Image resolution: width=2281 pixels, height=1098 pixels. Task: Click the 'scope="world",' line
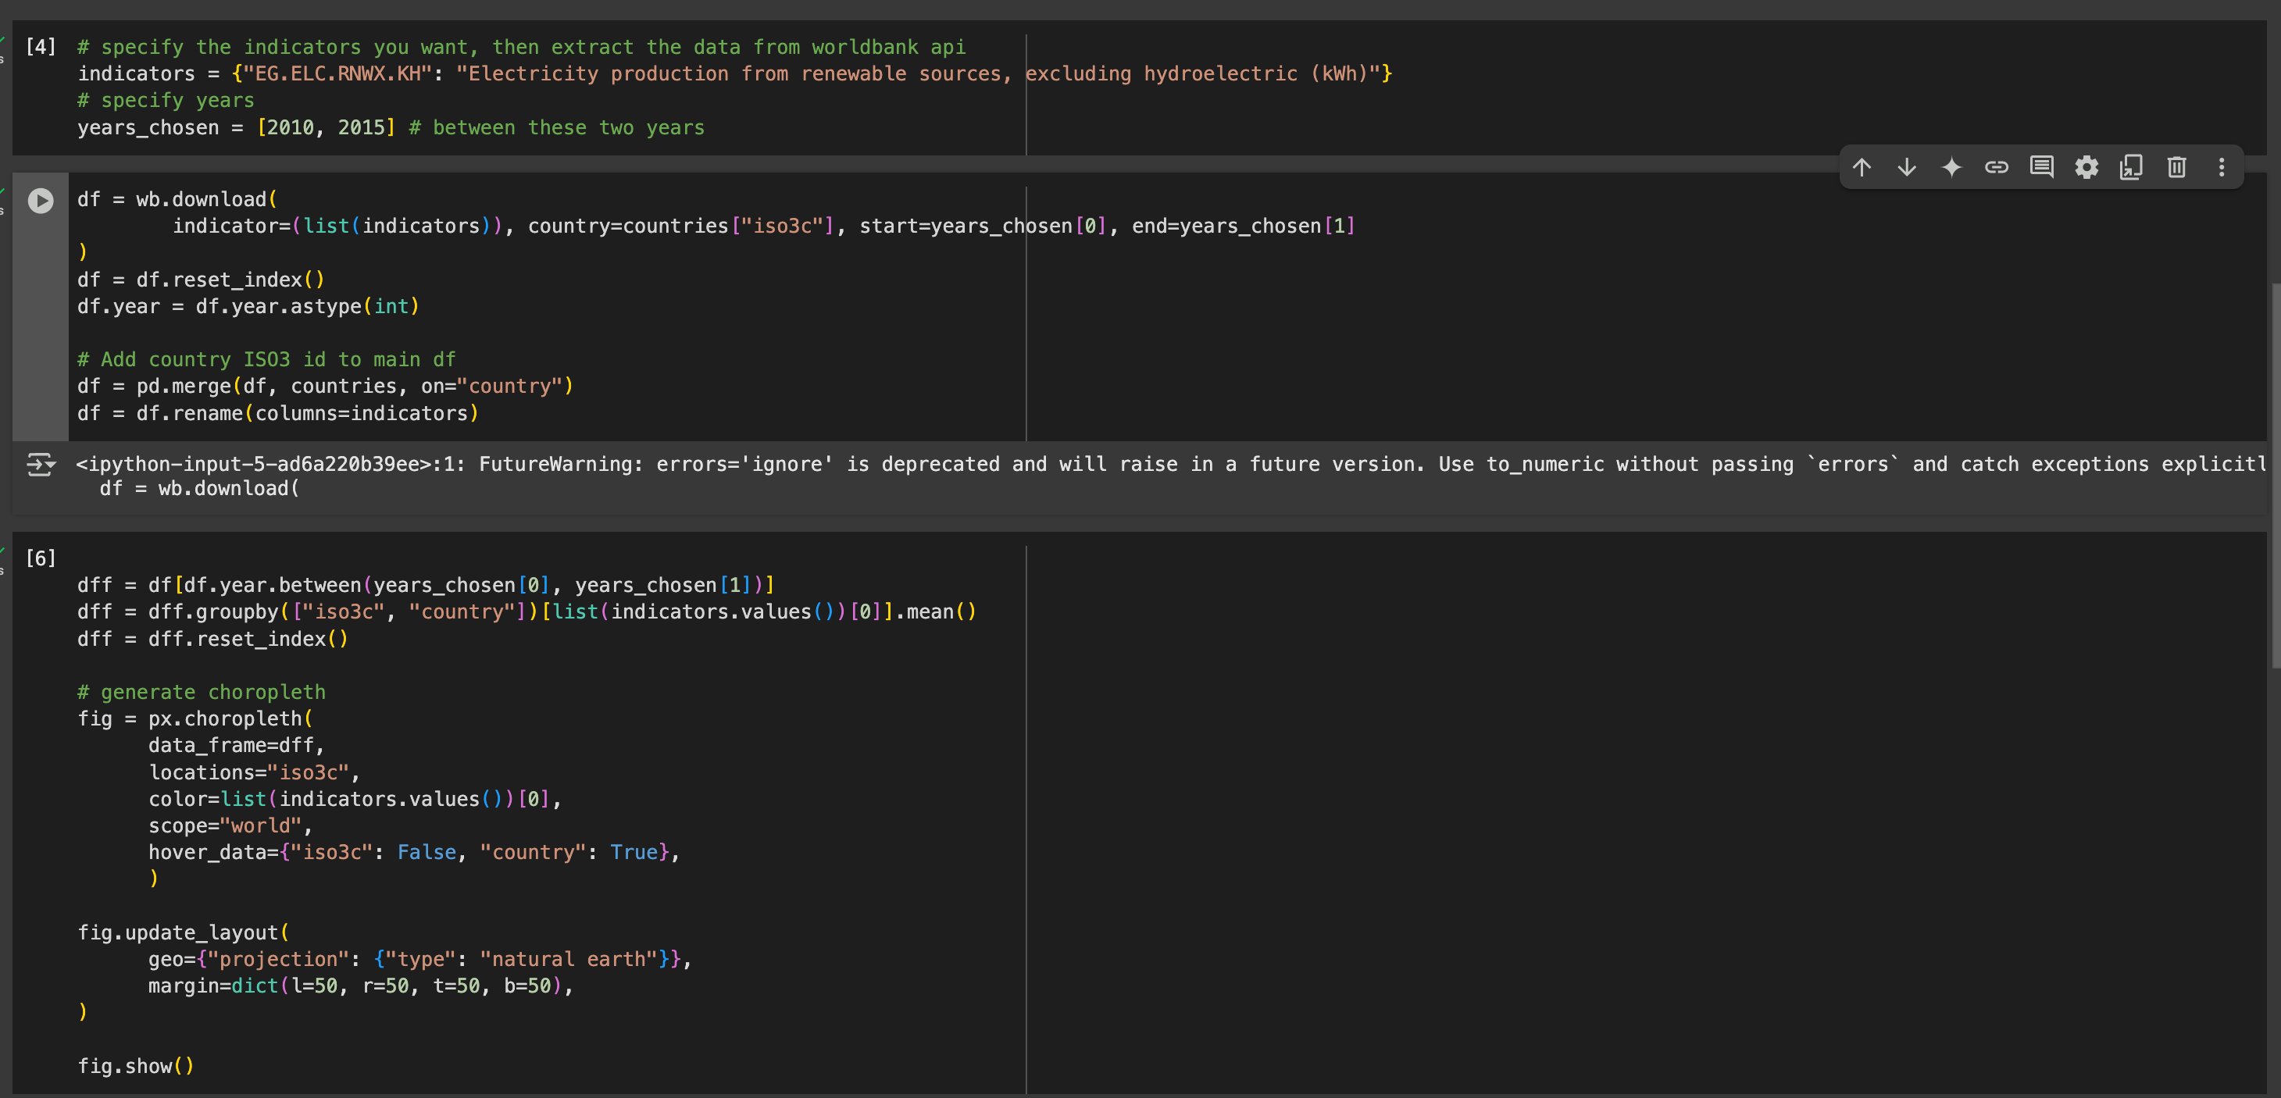point(230,826)
